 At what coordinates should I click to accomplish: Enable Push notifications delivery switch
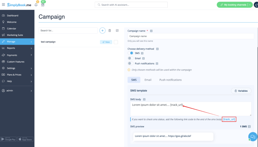tap(131, 63)
